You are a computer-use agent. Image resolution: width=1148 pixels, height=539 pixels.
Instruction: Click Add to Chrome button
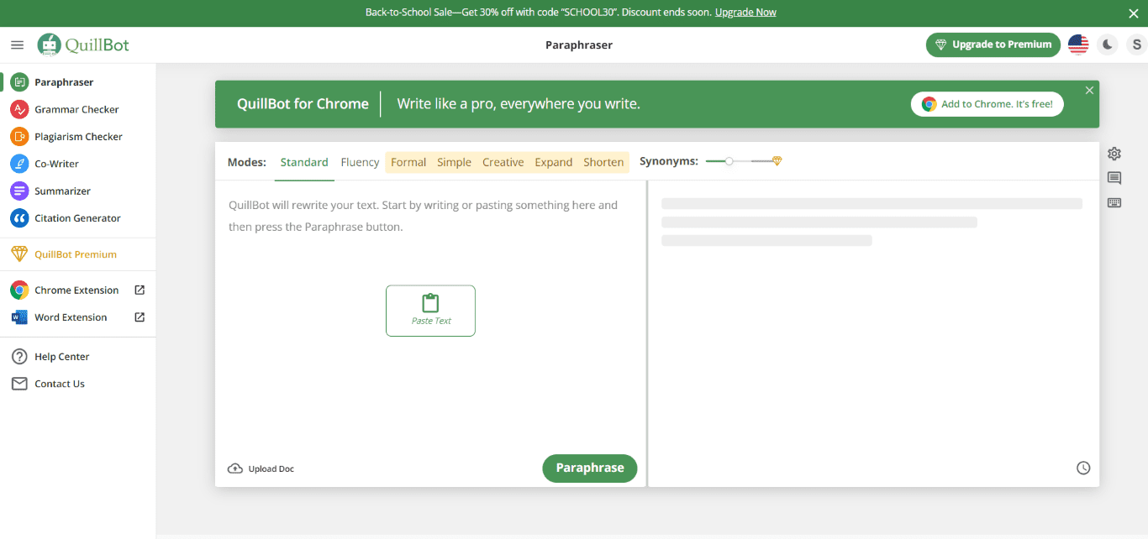coord(987,104)
